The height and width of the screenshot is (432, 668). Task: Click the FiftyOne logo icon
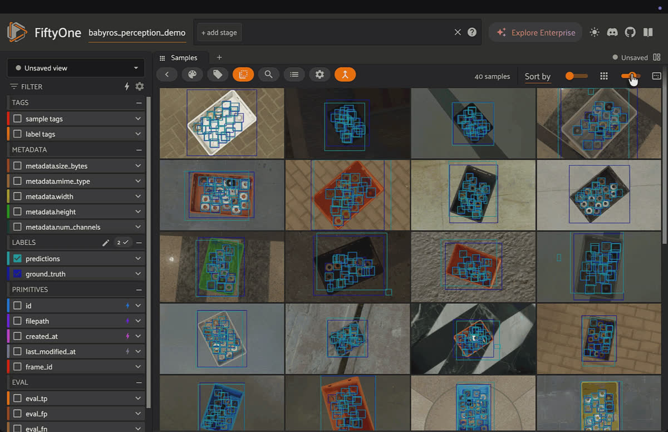(17, 32)
